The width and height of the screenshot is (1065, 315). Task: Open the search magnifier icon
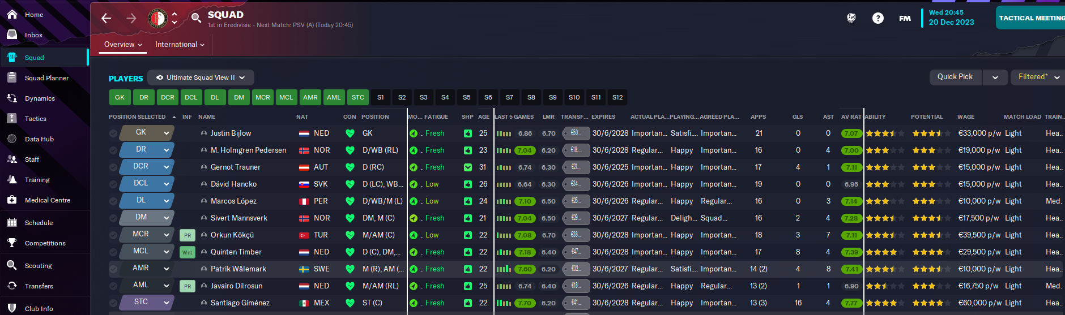pyautogui.click(x=196, y=18)
